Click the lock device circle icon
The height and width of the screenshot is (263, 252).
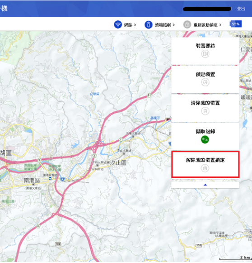point(205,82)
